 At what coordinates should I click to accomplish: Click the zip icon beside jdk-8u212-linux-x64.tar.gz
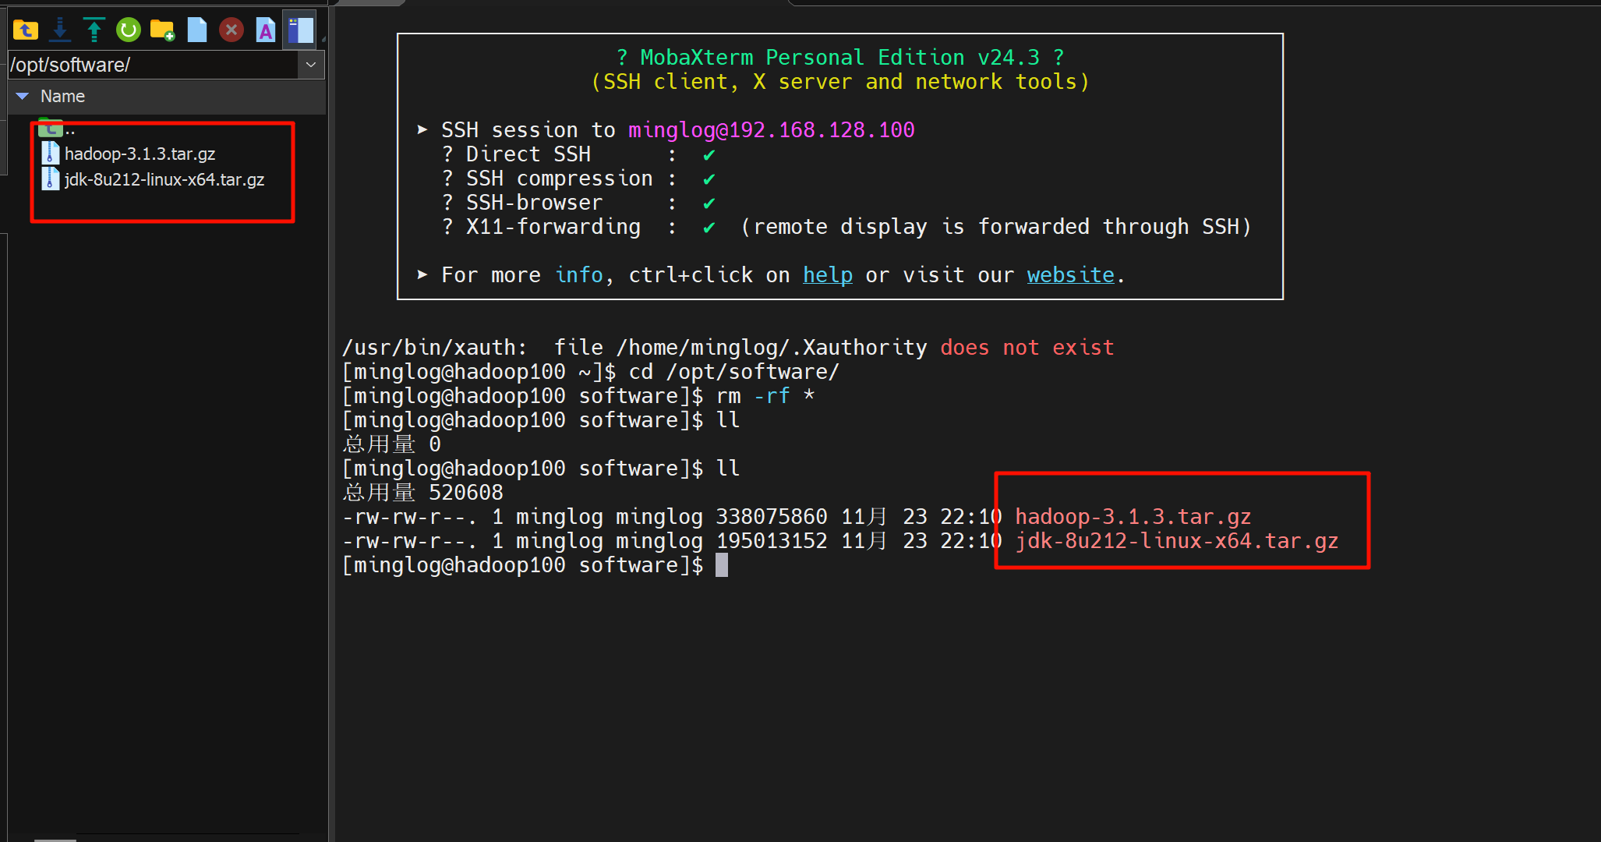51,179
